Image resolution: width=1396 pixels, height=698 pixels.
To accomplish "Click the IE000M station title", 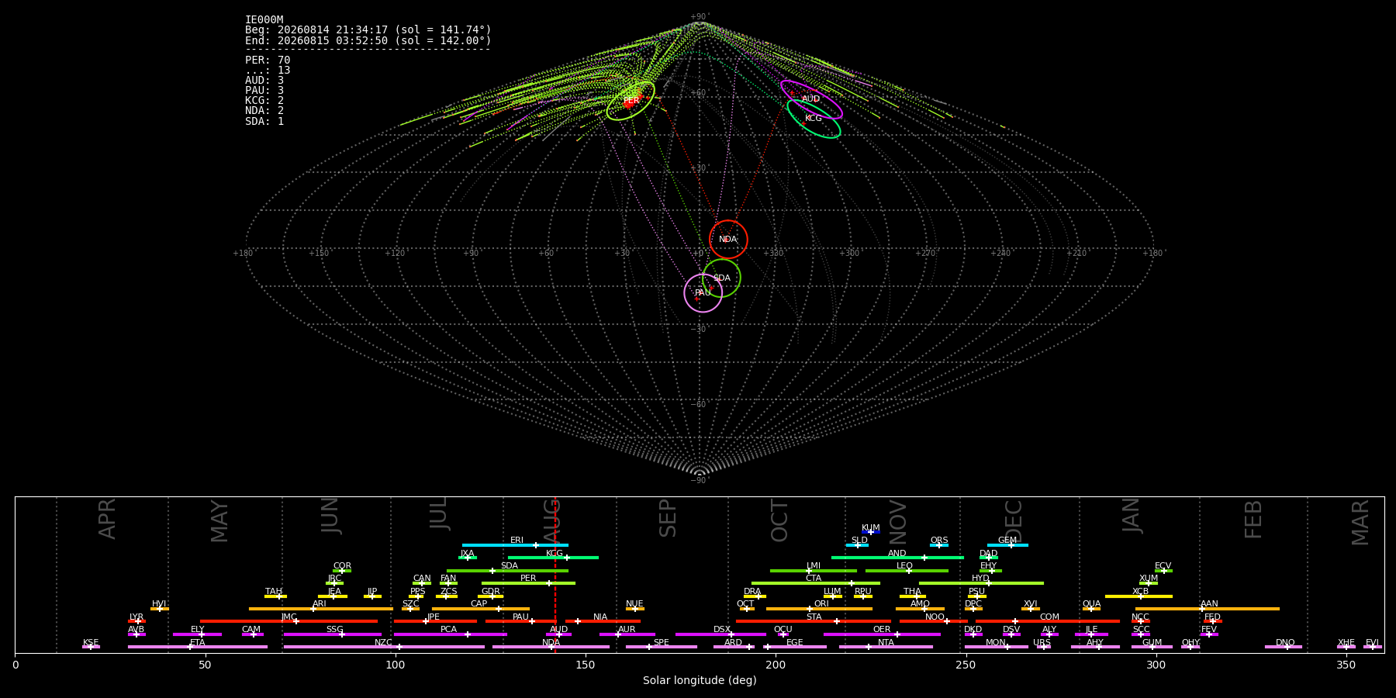I will (x=264, y=19).
